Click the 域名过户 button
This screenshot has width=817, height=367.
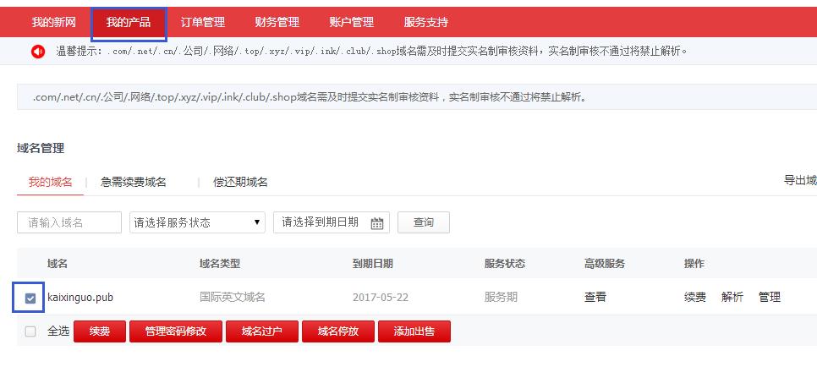262,331
